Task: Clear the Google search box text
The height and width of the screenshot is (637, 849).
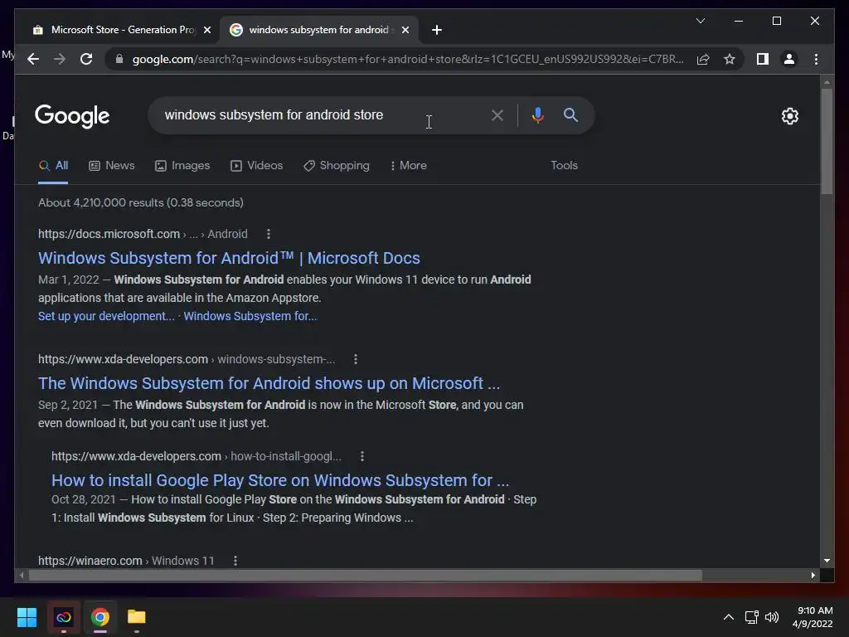Action: point(497,114)
